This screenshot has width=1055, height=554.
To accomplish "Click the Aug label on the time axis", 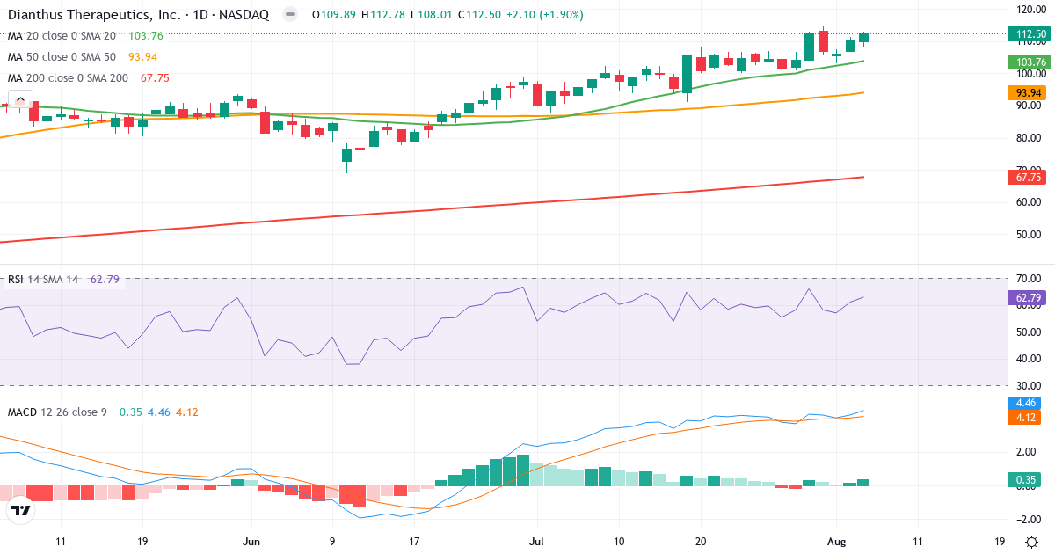I will (x=835, y=542).
